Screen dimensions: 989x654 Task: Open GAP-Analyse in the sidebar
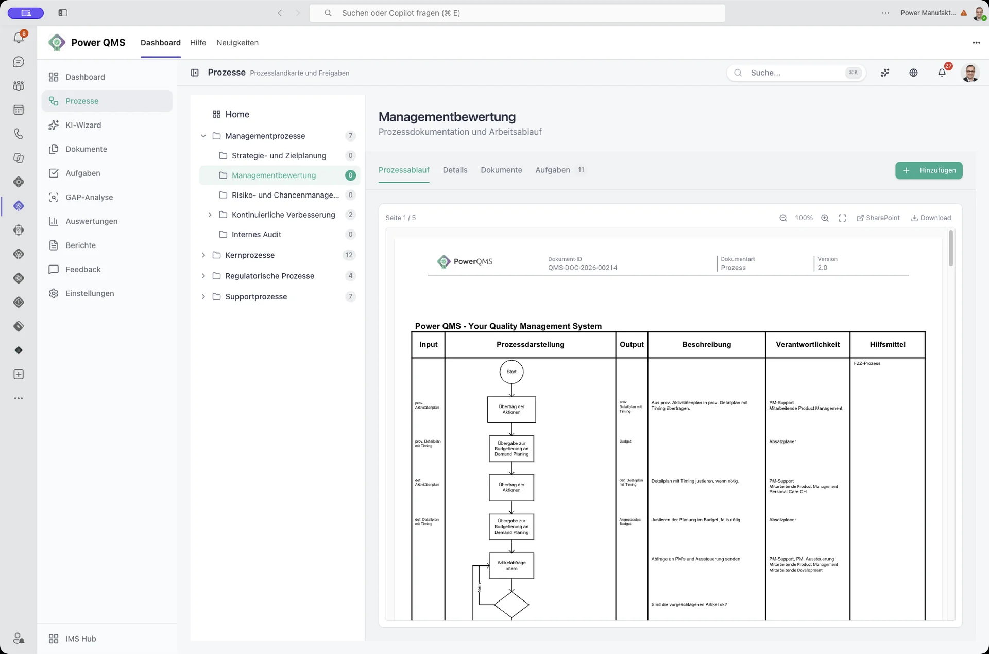point(107,197)
